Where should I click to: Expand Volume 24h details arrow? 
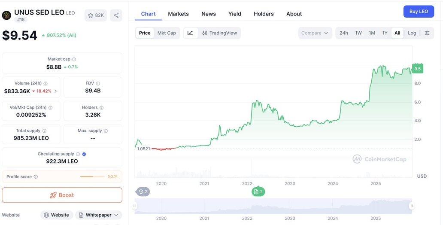tap(56, 91)
